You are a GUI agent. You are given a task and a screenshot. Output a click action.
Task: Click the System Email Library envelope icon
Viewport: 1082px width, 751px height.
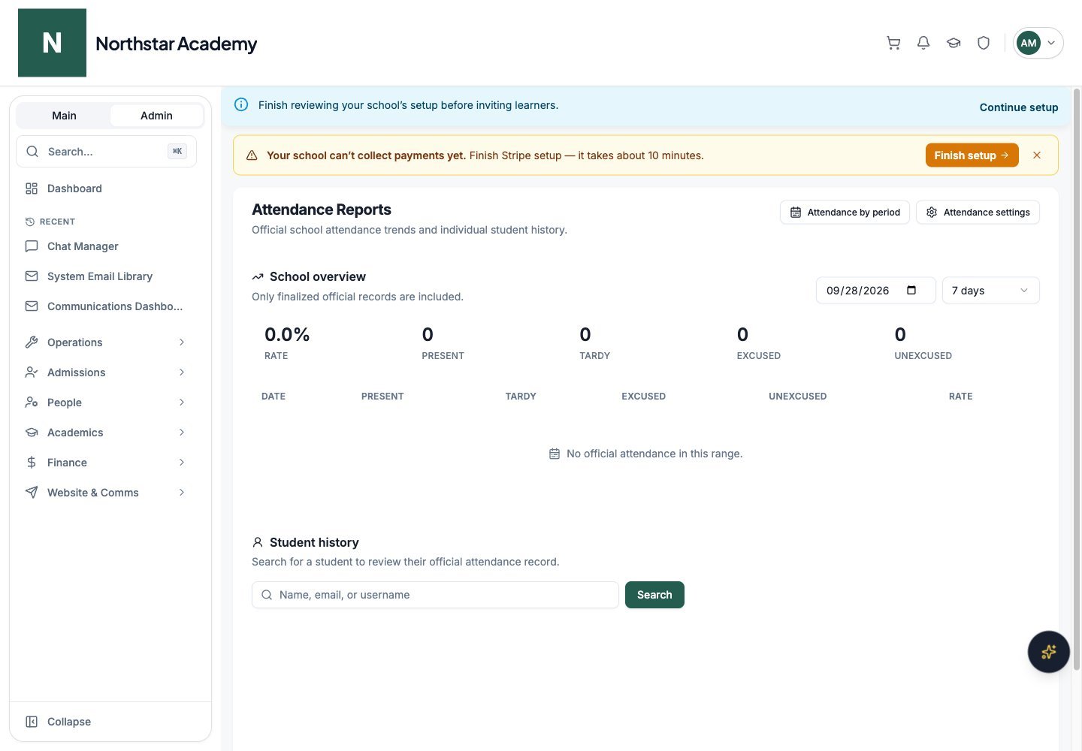(32, 276)
